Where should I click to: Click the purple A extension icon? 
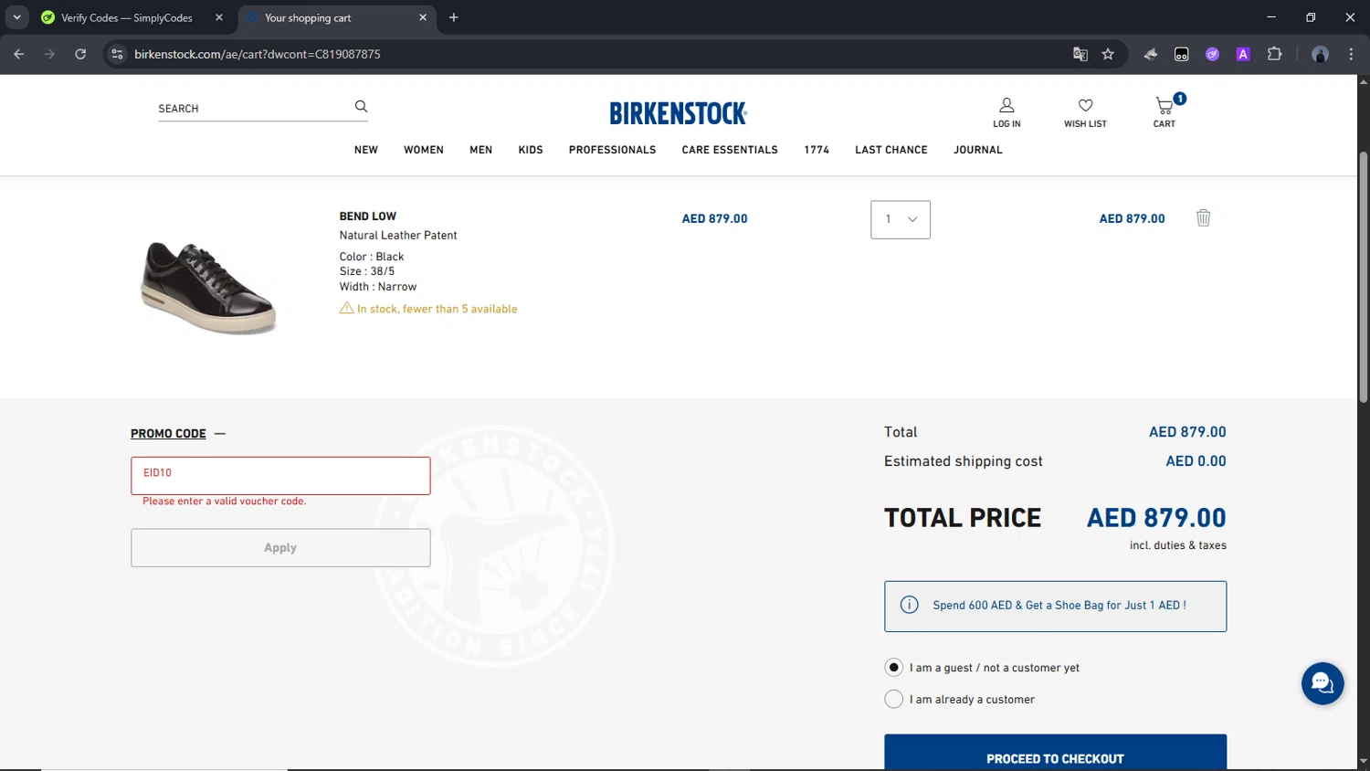click(x=1243, y=54)
